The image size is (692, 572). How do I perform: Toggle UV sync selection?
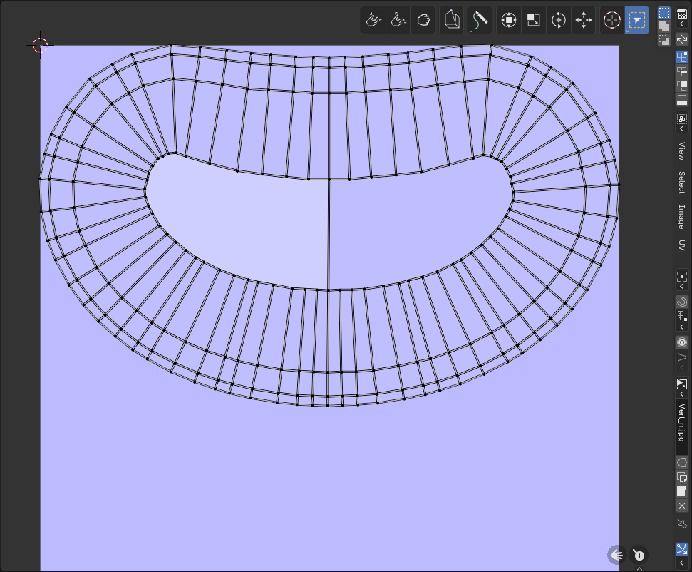(x=682, y=40)
